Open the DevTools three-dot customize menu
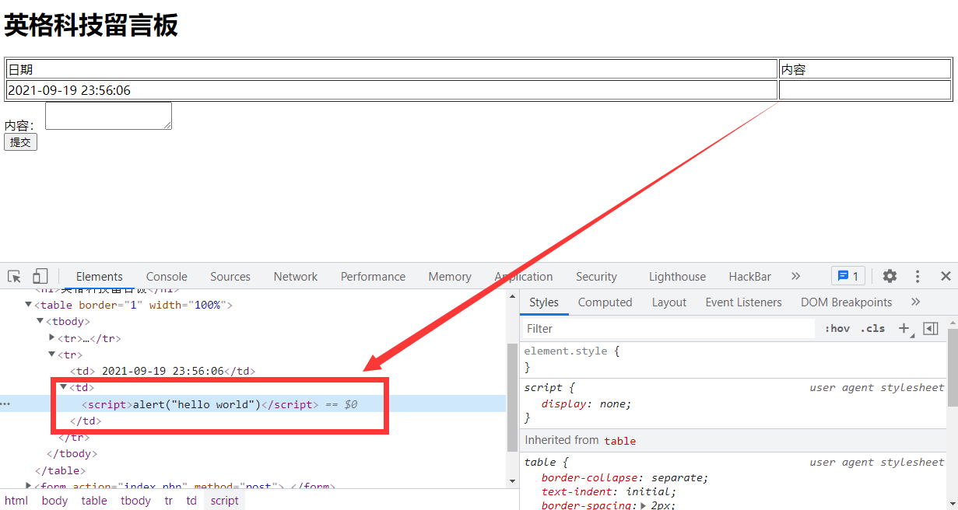This screenshot has height=510, width=958. pyautogui.click(x=918, y=276)
